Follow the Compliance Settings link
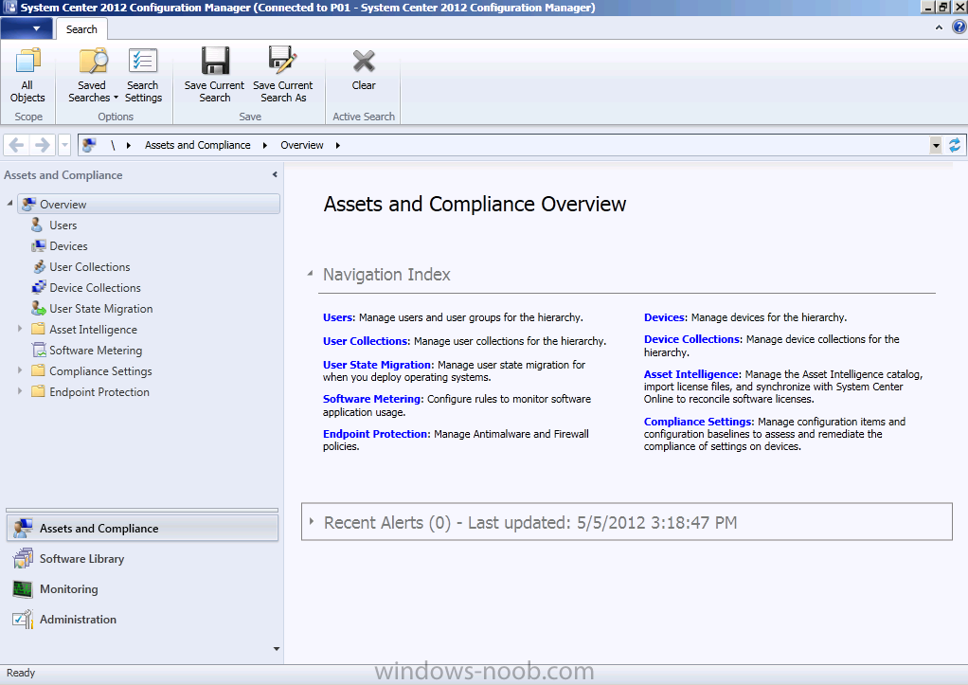This screenshot has width=968, height=685. [698, 422]
